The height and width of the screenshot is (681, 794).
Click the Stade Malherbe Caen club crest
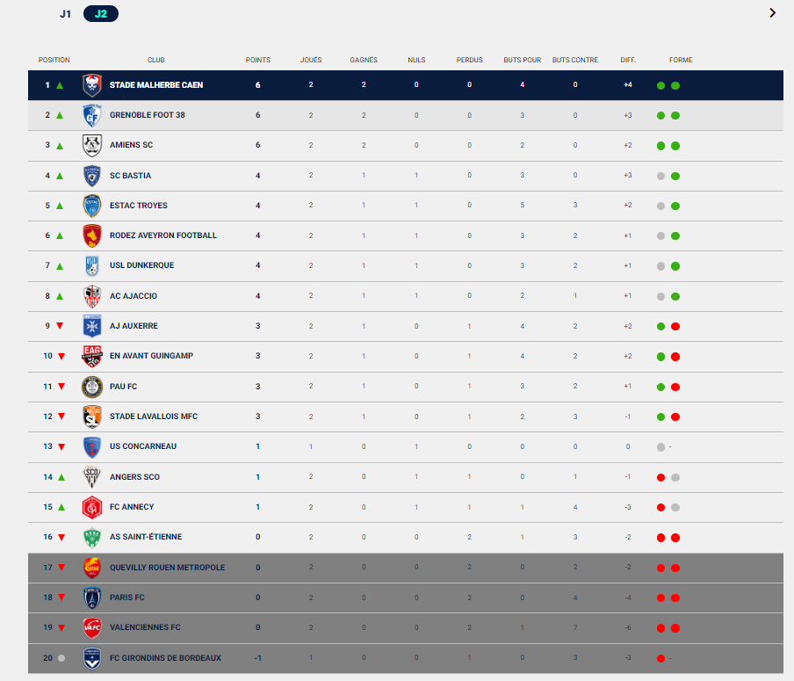[x=92, y=85]
